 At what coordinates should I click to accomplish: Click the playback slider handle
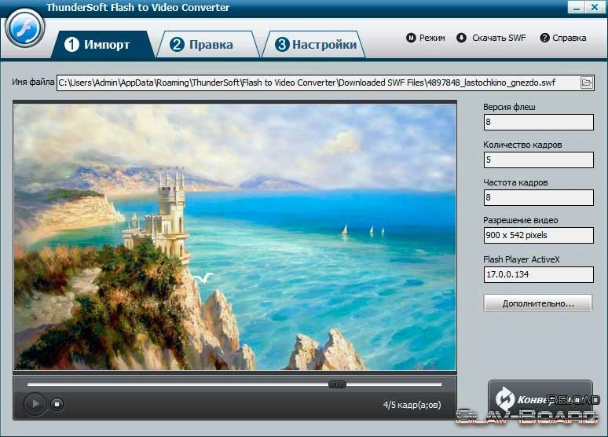[337, 384]
